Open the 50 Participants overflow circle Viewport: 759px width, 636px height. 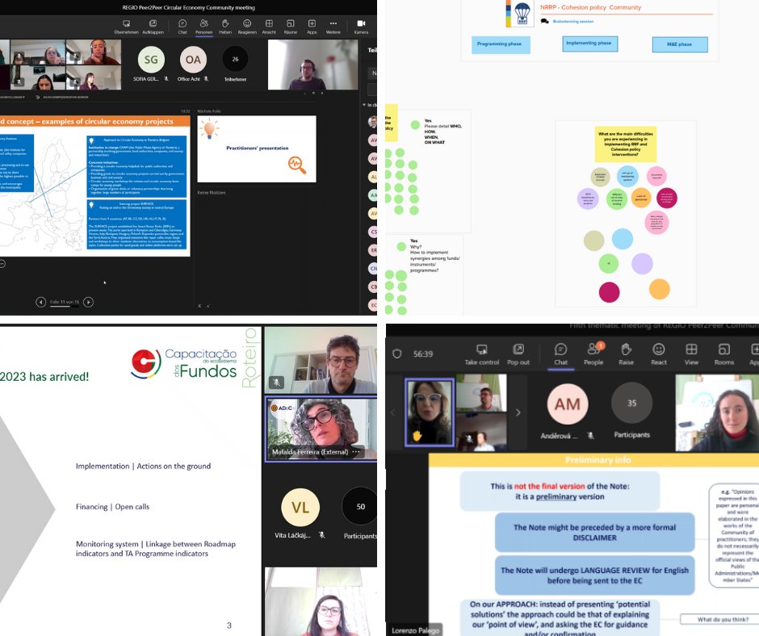pyautogui.click(x=360, y=506)
